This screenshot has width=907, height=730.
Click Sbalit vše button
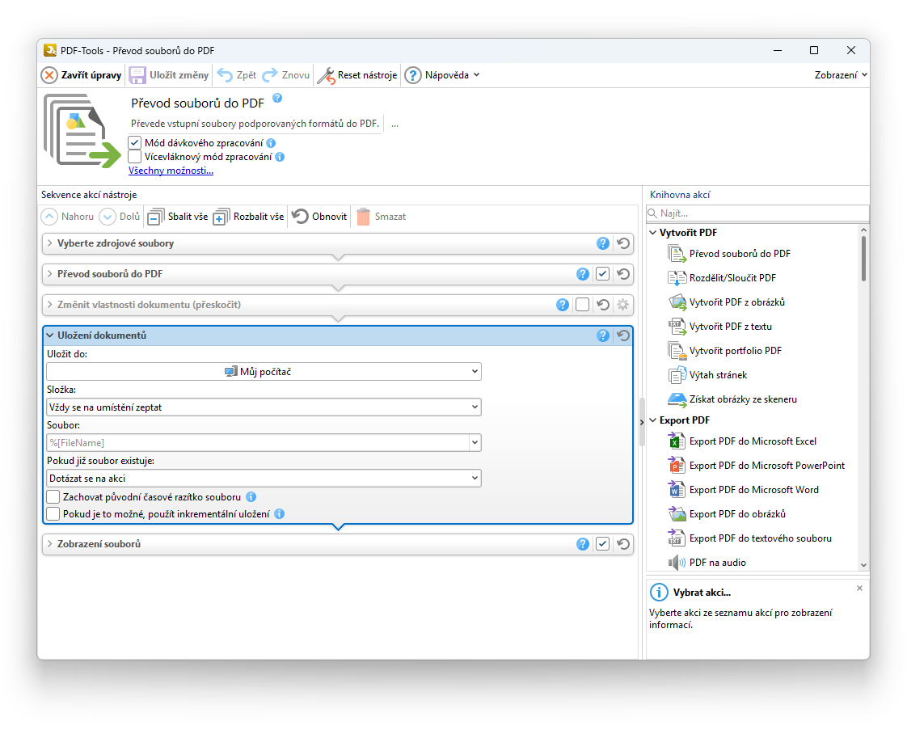[178, 217]
